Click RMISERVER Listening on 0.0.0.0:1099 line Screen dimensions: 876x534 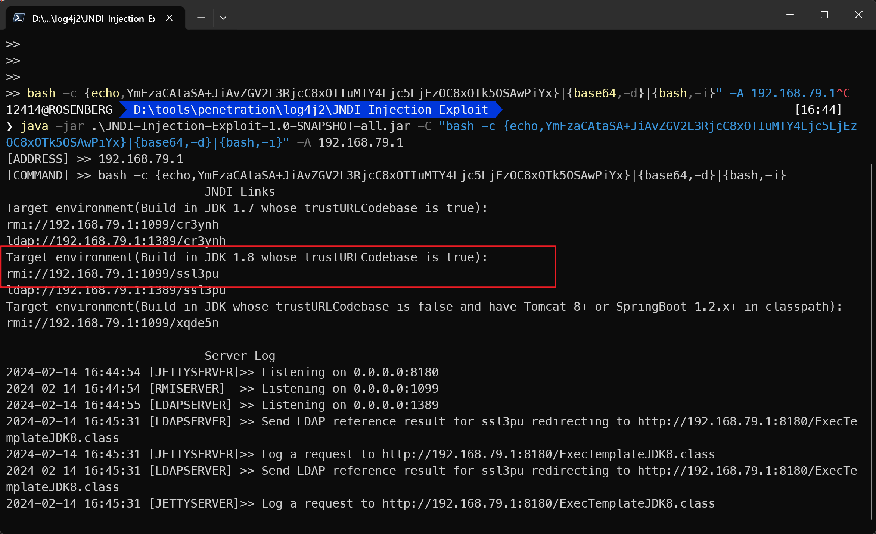pyautogui.click(x=222, y=389)
